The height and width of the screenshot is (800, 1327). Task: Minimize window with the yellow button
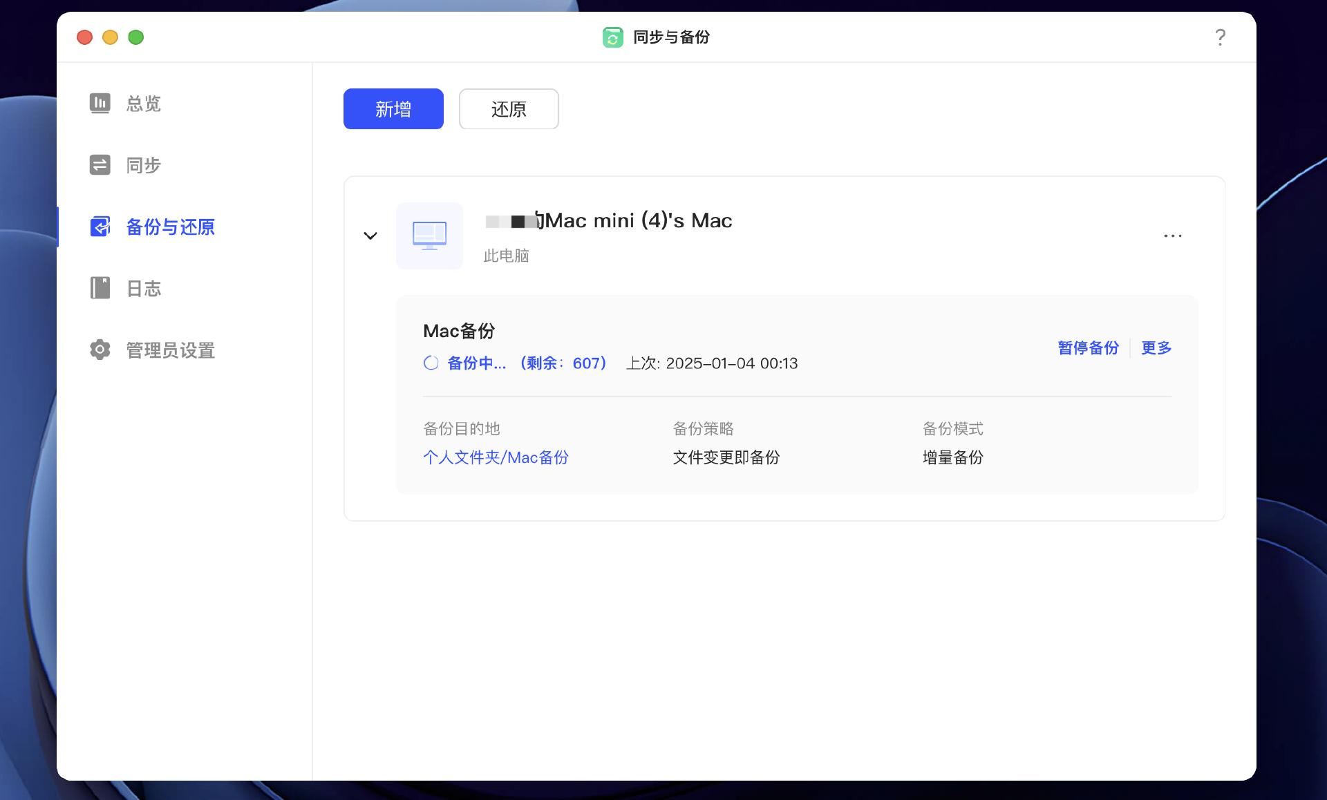click(111, 37)
